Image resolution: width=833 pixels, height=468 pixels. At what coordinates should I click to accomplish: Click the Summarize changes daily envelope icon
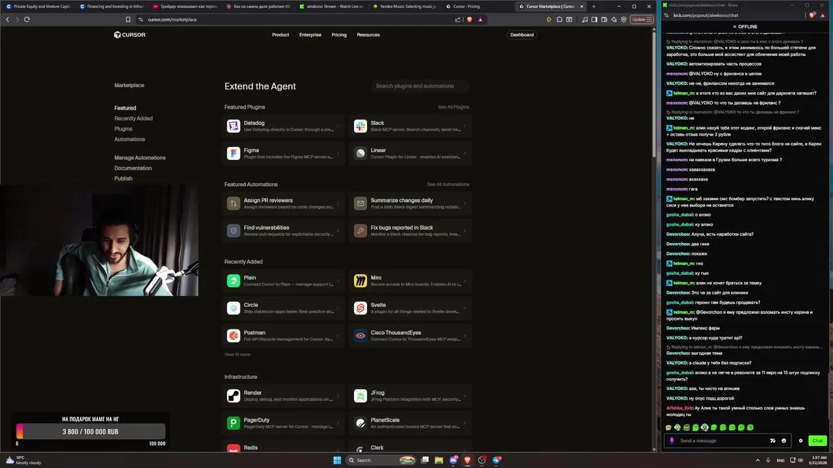point(361,203)
